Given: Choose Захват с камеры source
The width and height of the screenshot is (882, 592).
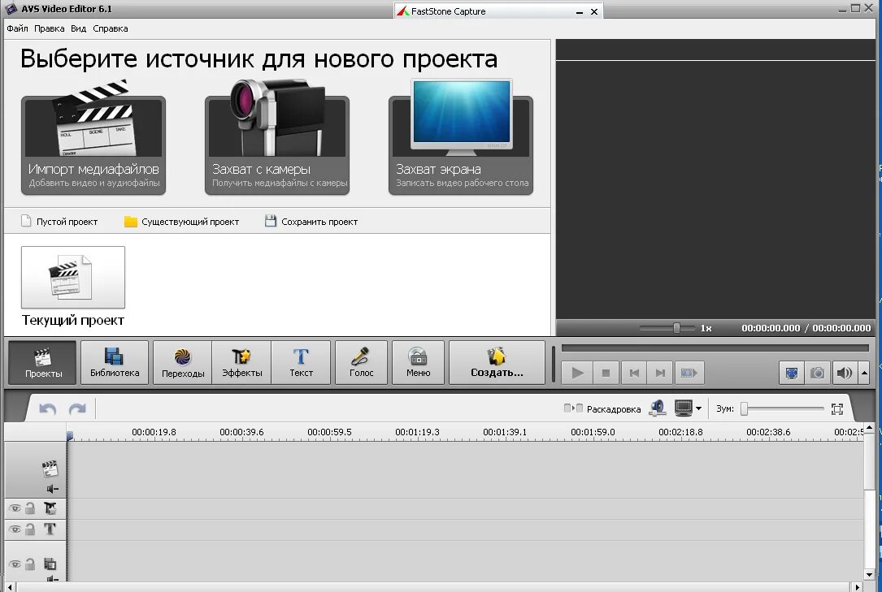Looking at the screenshot, I should (x=277, y=145).
